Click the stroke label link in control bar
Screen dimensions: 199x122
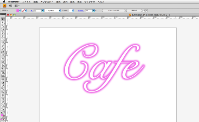click(x=32, y=11)
